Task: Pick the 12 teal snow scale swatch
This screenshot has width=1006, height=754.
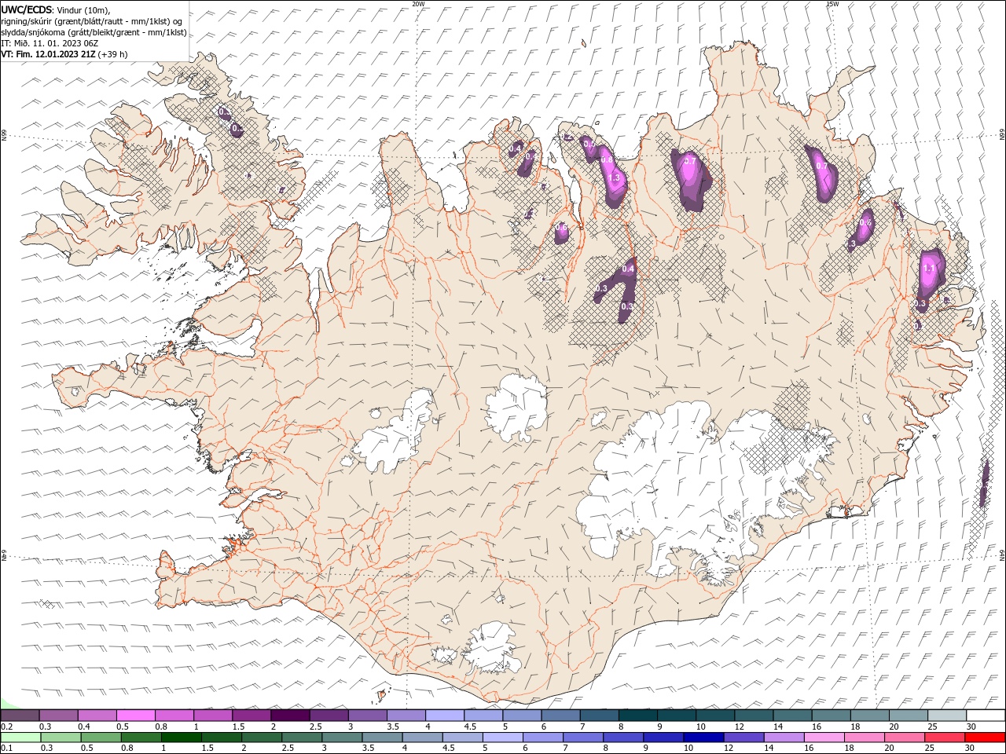Action: [754, 716]
